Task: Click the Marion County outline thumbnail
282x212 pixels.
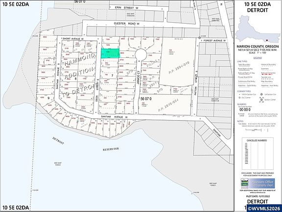Action: point(258,29)
